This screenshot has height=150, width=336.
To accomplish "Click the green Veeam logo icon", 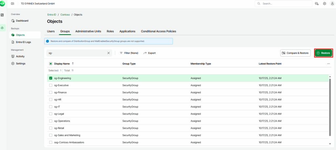I will coord(3,3).
